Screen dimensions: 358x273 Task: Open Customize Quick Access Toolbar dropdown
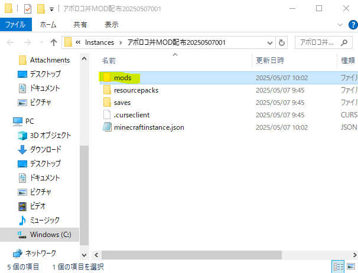[x=52, y=9]
